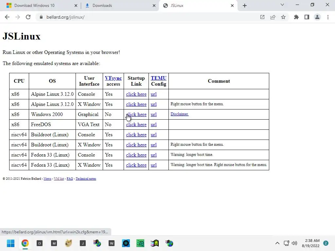Go back to the previous page
Viewport: 335px width, 251px height.
pos(7,17)
